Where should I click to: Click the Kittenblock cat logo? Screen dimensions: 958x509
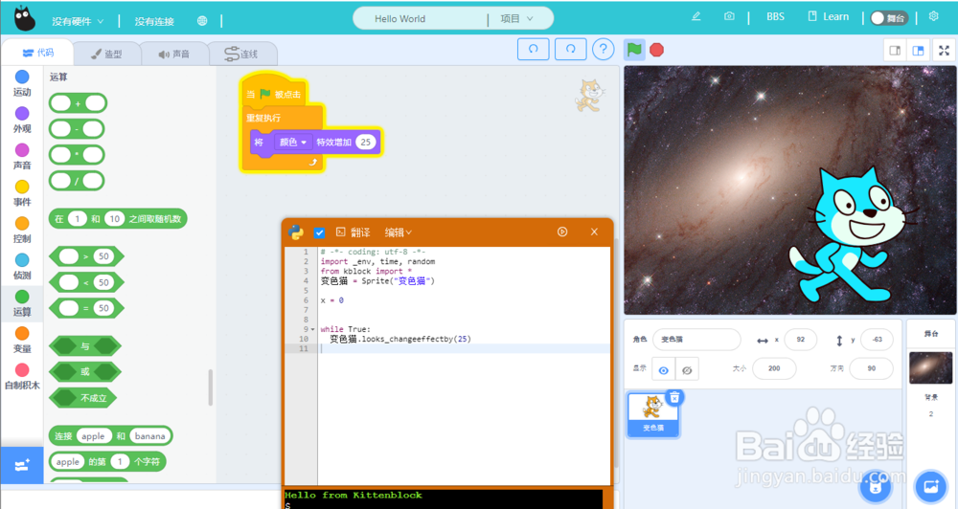point(25,18)
